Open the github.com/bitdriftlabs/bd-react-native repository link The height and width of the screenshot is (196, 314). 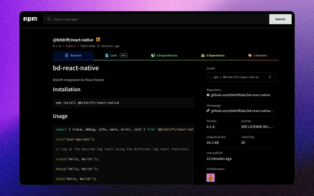[x=241, y=95]
